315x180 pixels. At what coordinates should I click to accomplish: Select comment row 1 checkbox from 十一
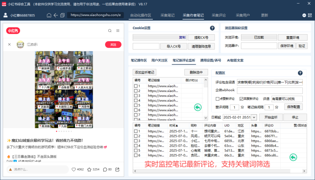pyautogui.click(x=136, y=131)
